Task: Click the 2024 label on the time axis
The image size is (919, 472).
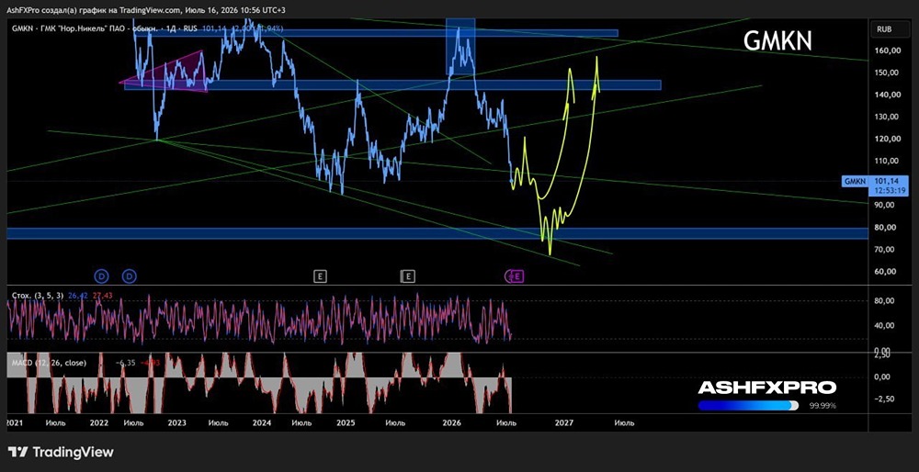Action: pyautogui.click(x=263, y=422)
